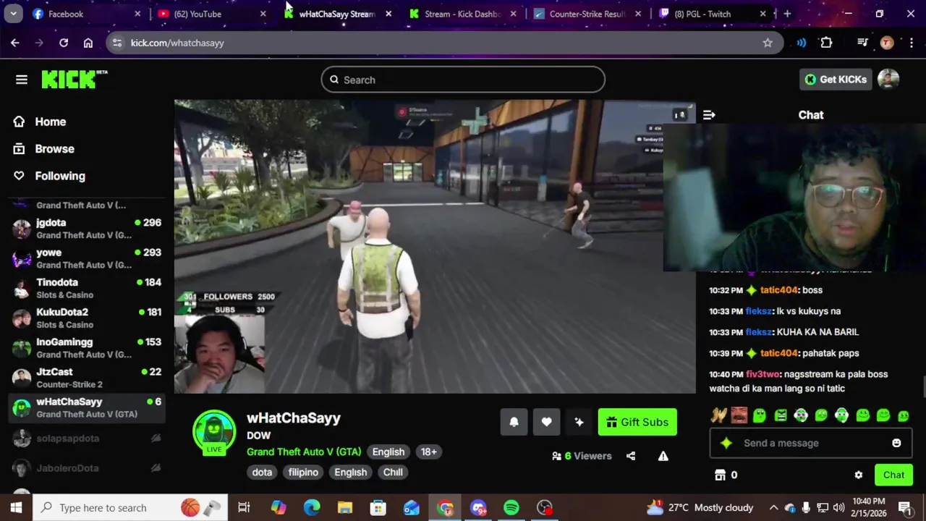The height and width of the screenshot is (521, 926).
Task: Click the wHatChaSayy LIVE channel avatar
Action: (214, 433)
